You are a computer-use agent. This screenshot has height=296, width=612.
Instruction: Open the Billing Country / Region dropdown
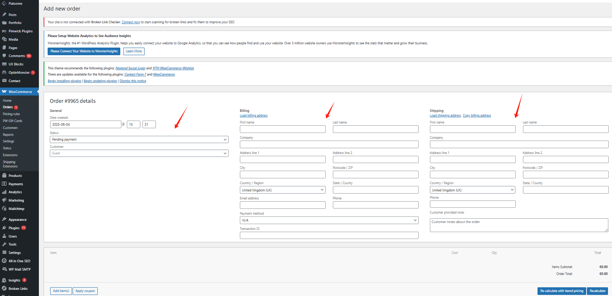(282, 190)
